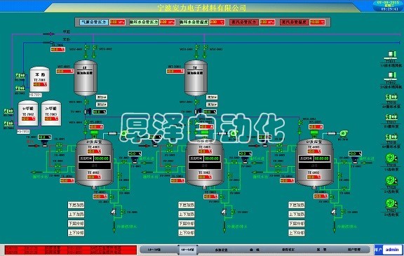Click the 4# reactor agitator motor icon
This screenshot has height=256, width=404.
[x=94, y=133]
